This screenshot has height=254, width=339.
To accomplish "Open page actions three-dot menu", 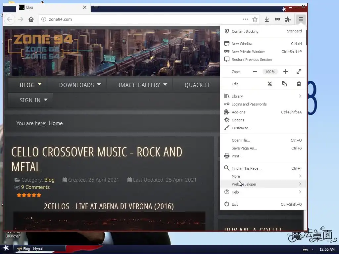I will (246, 19).
